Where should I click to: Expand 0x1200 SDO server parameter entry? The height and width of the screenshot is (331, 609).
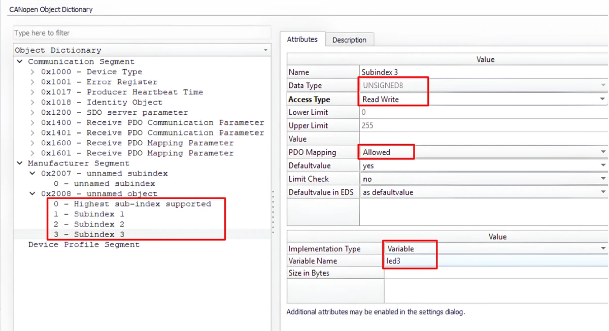(32, 112)
